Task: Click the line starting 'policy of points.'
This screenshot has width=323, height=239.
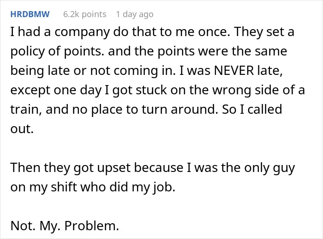Action: click(x=149, y=51)
